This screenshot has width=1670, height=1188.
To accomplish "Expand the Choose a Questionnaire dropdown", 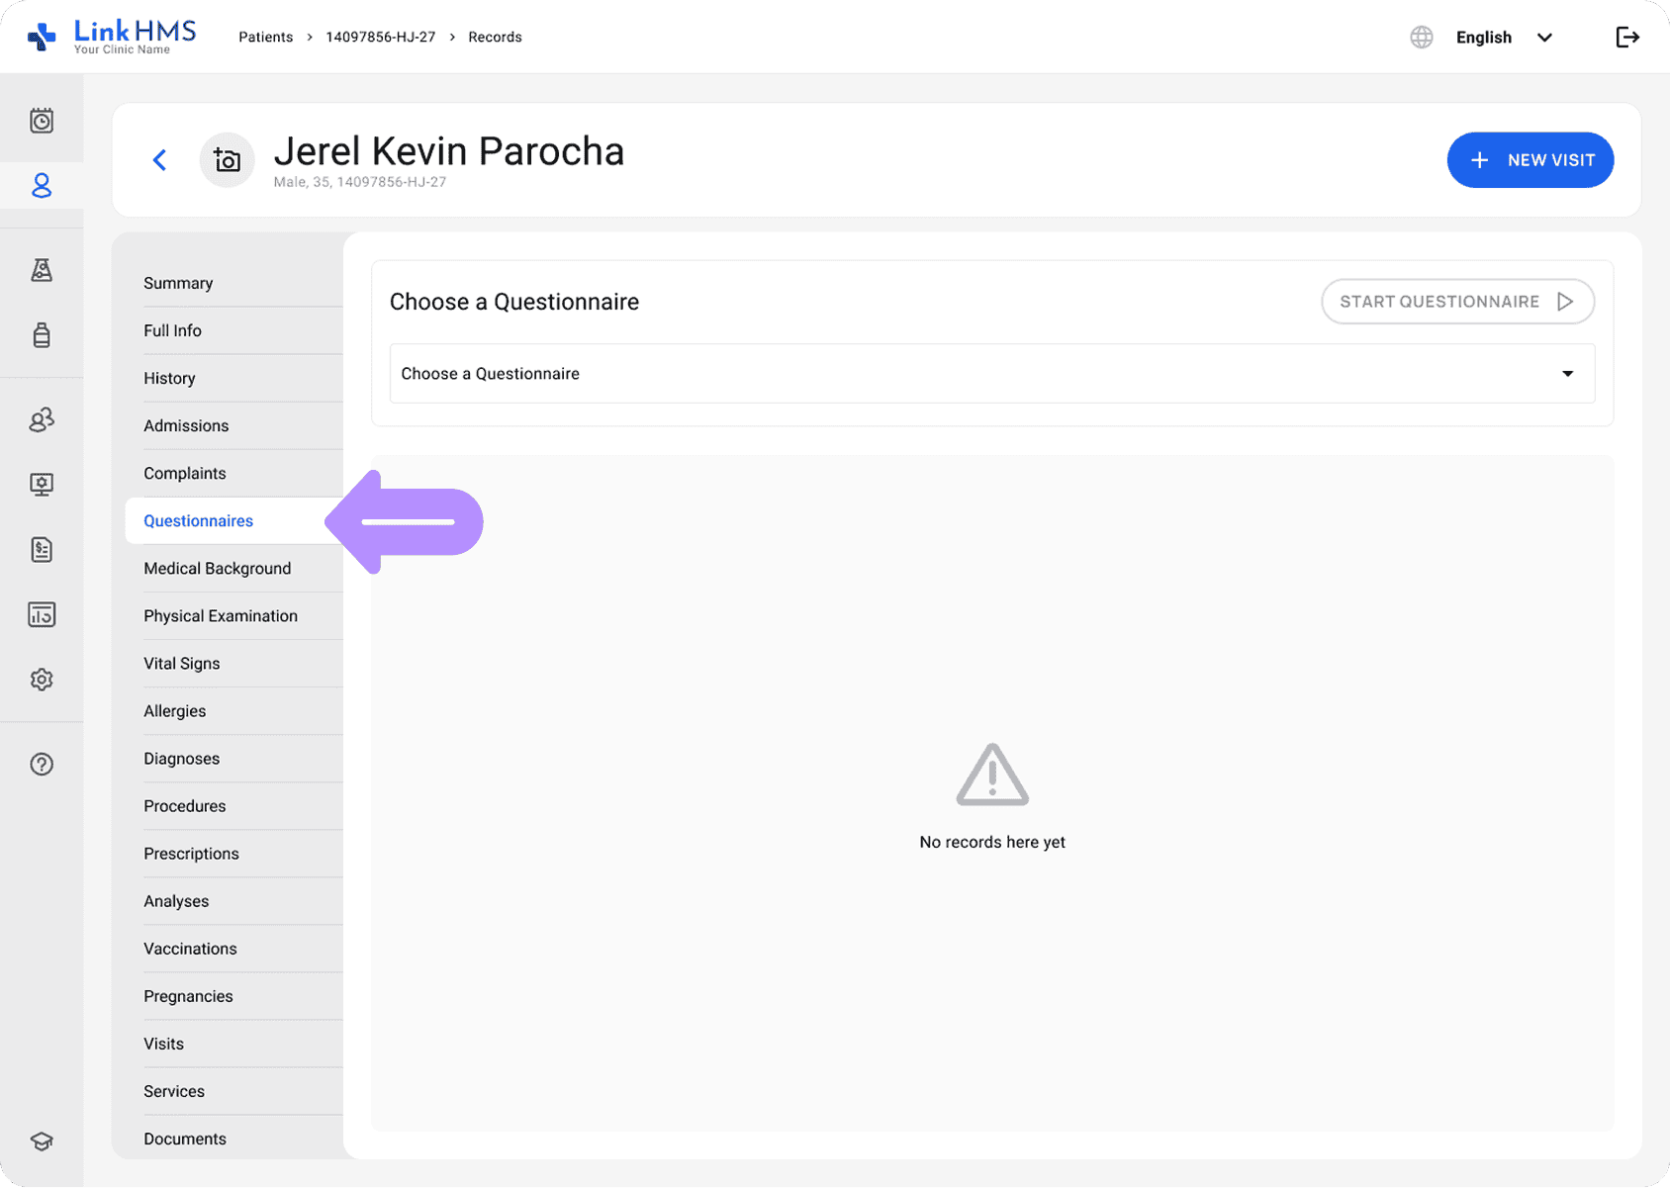I will pyautogui.click(x=991, y=374).
